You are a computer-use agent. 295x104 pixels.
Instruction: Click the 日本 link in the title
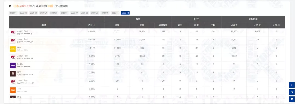[16, 6]
